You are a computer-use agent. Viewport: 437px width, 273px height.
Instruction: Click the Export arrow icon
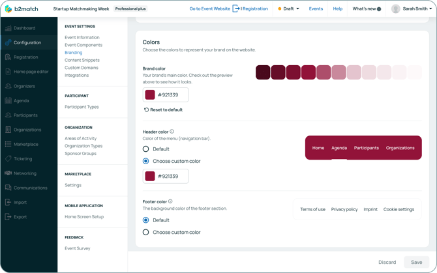(x=8, y=217)
